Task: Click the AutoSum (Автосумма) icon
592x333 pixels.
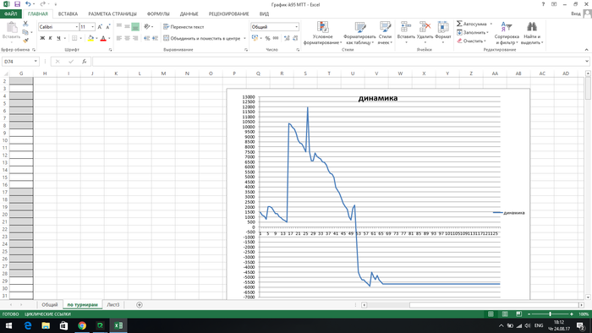Action: click(x=459, y=24)
